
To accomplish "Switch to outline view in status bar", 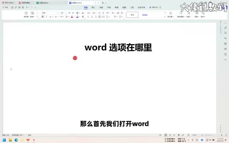I will [x=170, y=135].
